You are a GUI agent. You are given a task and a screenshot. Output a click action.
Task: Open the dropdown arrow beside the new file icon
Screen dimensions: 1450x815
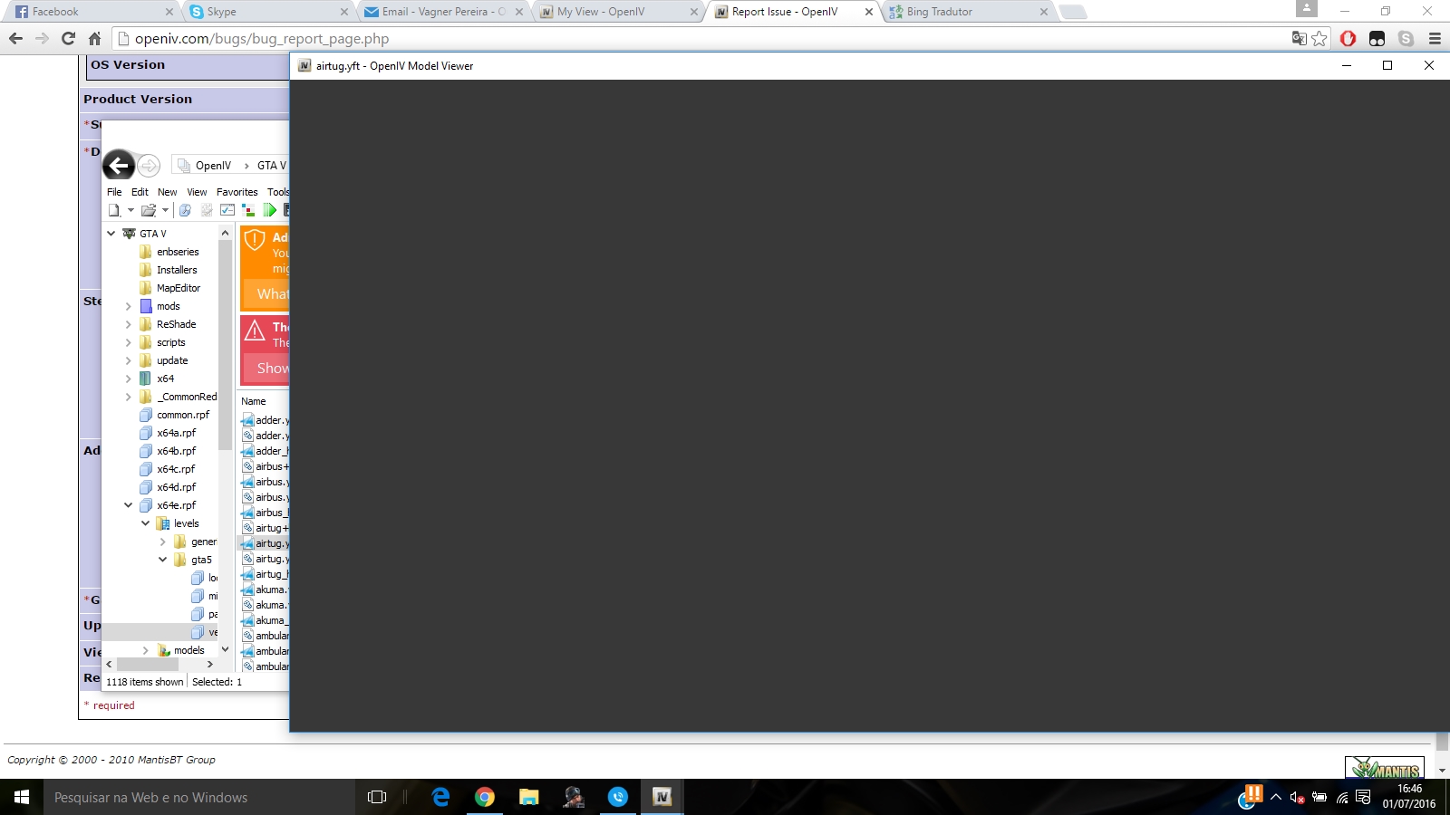tap(130, 210)
